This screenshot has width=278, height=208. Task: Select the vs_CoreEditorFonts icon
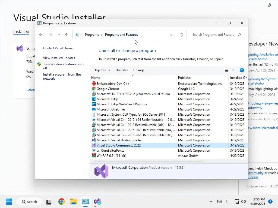[94, 150]
